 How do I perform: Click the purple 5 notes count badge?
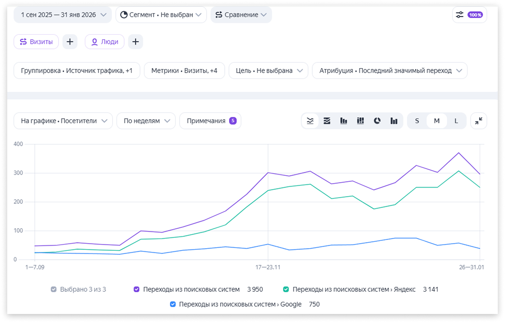coord(233,121)
